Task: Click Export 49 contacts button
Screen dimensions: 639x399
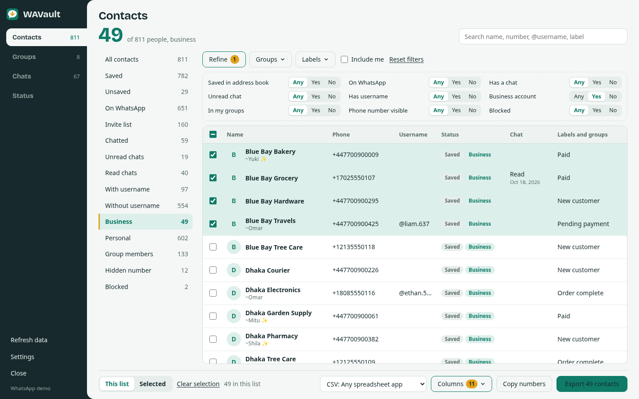Action: tap(592, 384)
